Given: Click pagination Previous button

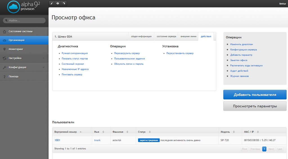Looking at the screenshot, I should pos(255,149).
